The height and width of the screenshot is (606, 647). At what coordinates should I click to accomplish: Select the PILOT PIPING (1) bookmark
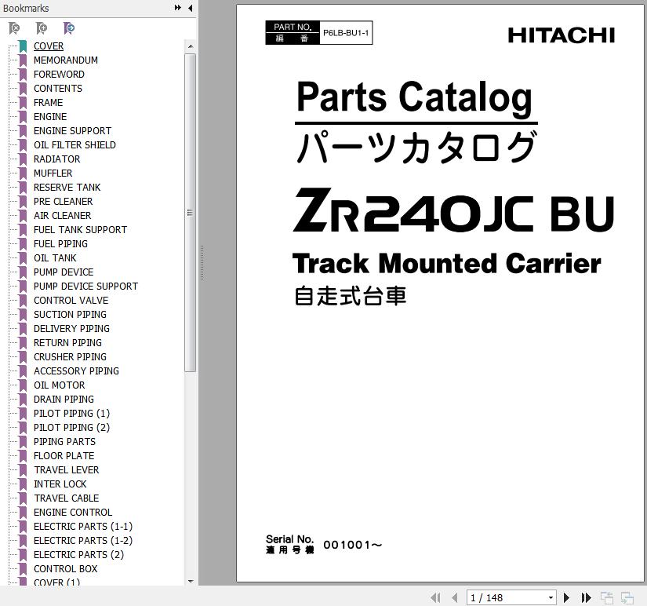(x=72, y=414)
